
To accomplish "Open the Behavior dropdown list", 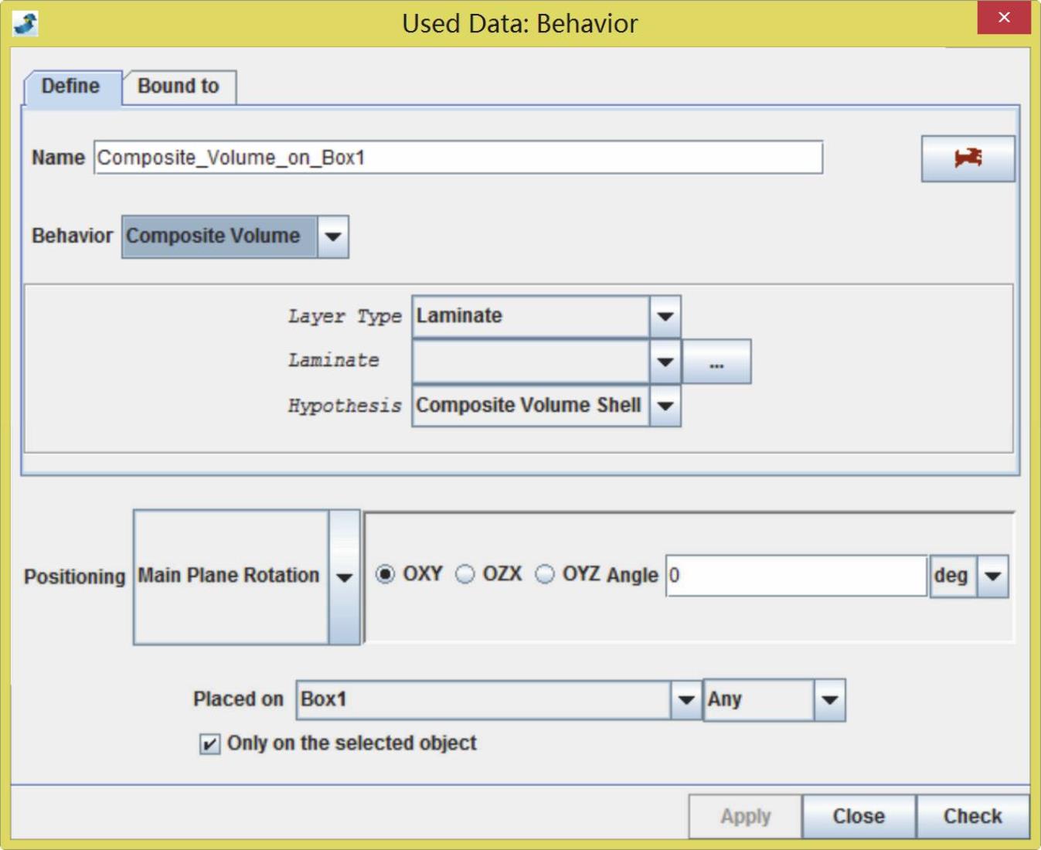I will (x=333, y=236).
